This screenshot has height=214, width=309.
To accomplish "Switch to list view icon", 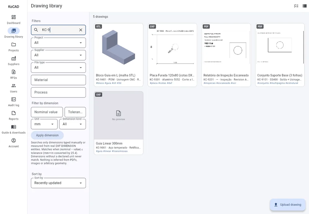I will (305, 6).
